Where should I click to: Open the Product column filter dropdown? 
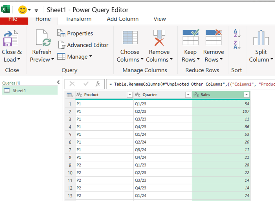(x=130, y=95)
